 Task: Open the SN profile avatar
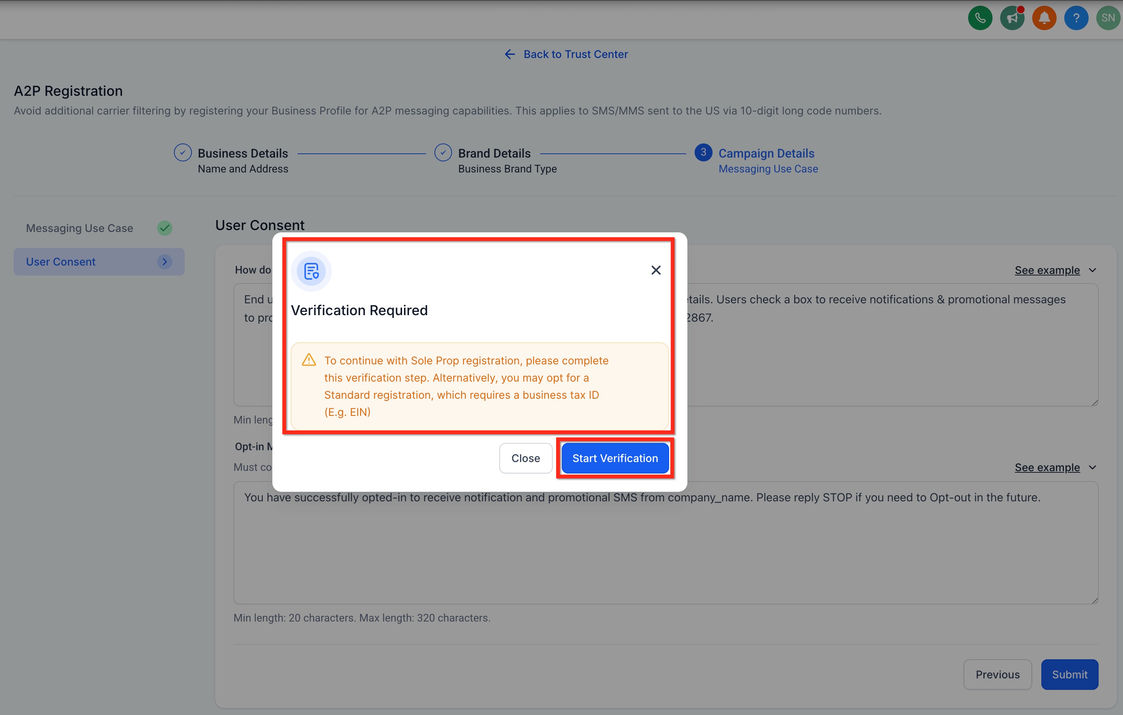[1108, 18]
